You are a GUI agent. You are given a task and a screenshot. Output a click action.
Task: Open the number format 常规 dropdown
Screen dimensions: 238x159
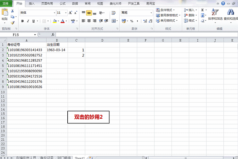(151, 13)
